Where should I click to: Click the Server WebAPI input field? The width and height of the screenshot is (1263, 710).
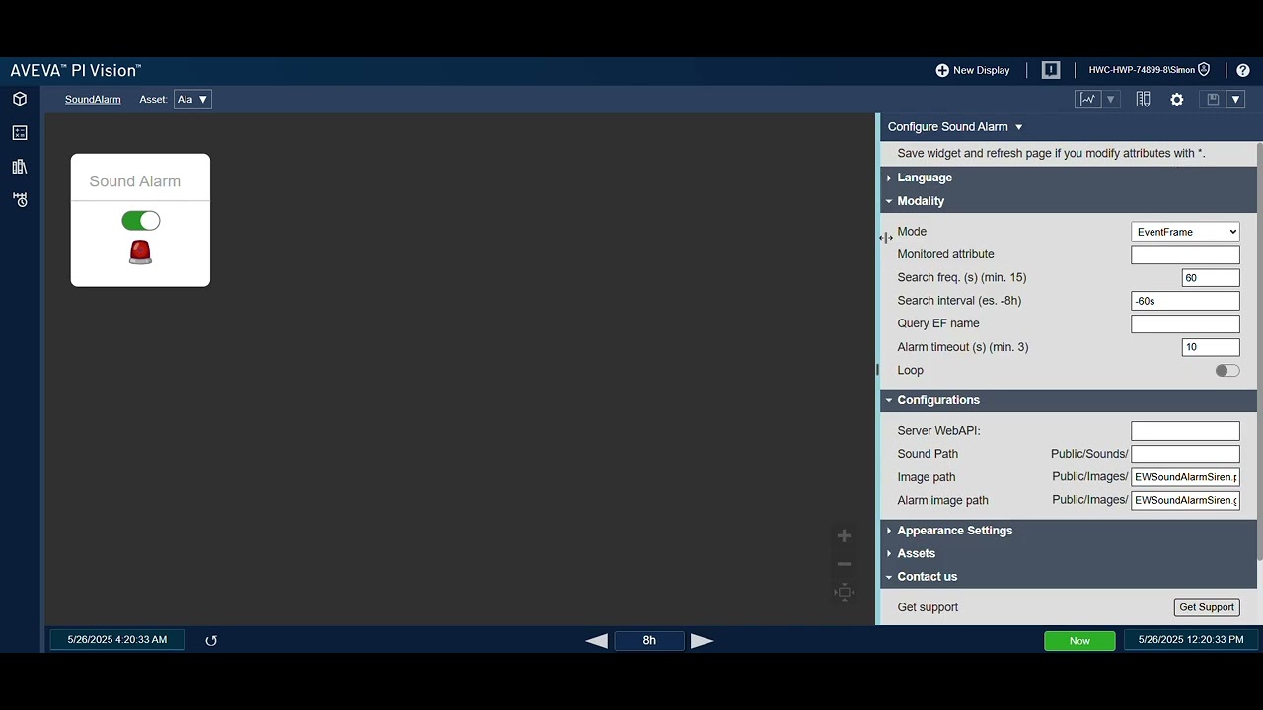coord(1185,431)
